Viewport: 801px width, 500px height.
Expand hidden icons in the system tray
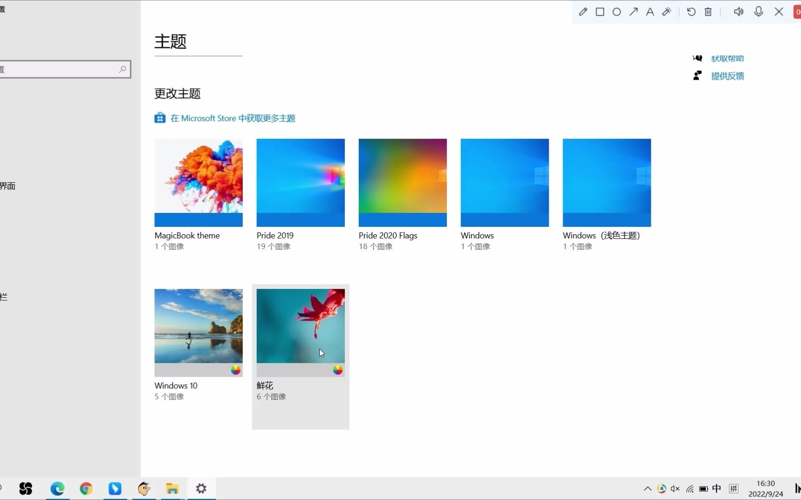tap(647, 488)
